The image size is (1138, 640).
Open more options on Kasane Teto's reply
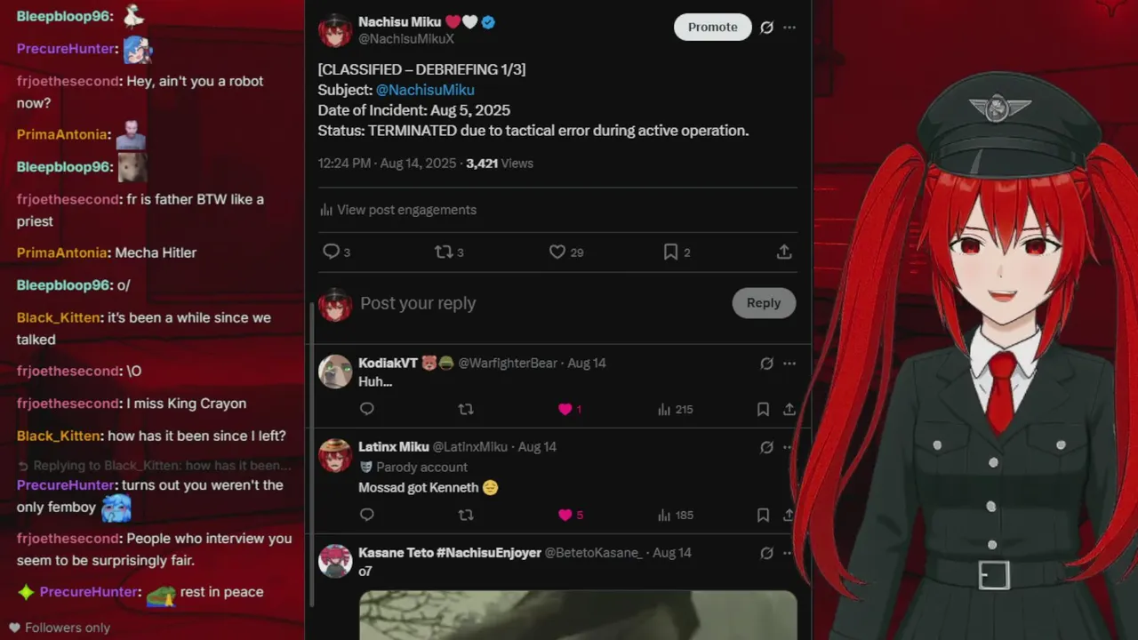coord(789,553)
